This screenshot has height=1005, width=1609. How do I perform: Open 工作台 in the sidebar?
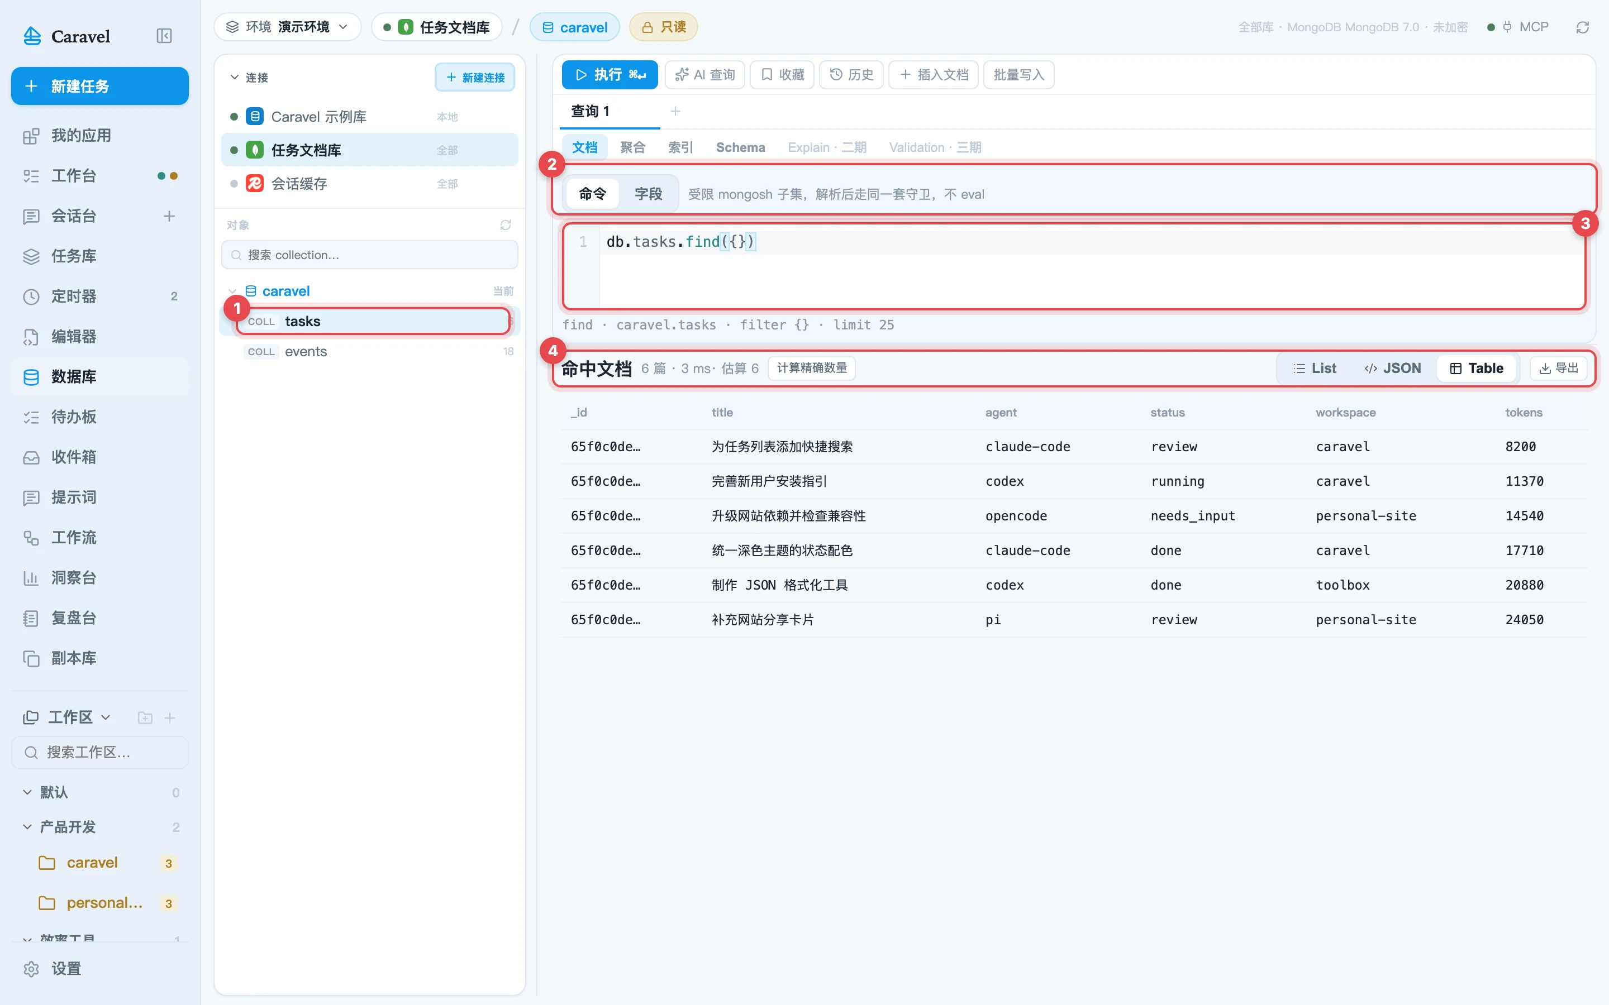(x=100, y=175)
